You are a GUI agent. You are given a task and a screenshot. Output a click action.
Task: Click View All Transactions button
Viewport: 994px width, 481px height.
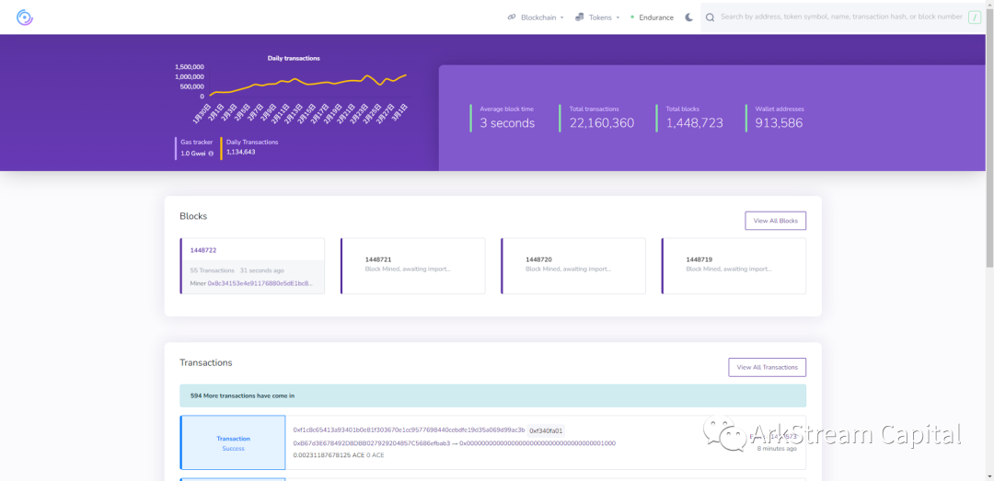767,367
